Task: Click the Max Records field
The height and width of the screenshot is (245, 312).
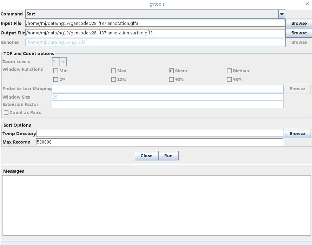Action: (x=160, y=142)
